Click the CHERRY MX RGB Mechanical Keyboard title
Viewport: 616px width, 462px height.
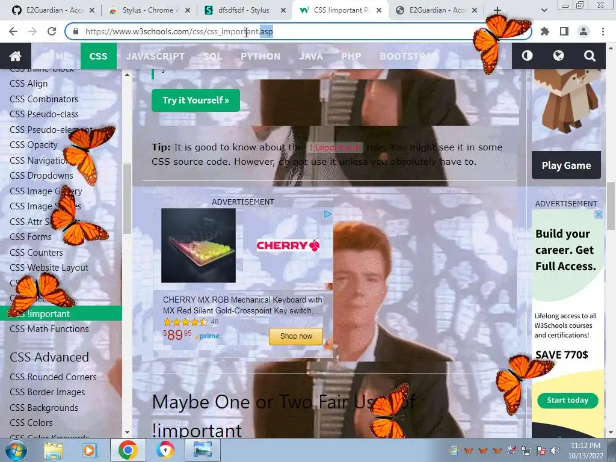tap(242, 305)
